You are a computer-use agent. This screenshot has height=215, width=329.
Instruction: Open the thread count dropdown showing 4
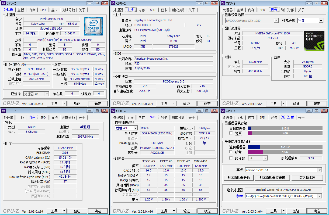(x=265, y=158)
